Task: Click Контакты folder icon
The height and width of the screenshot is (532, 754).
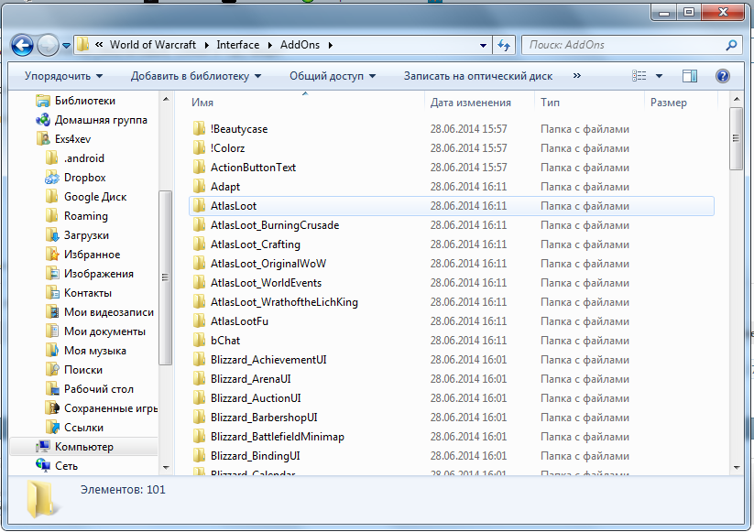Action: [52, 293]
